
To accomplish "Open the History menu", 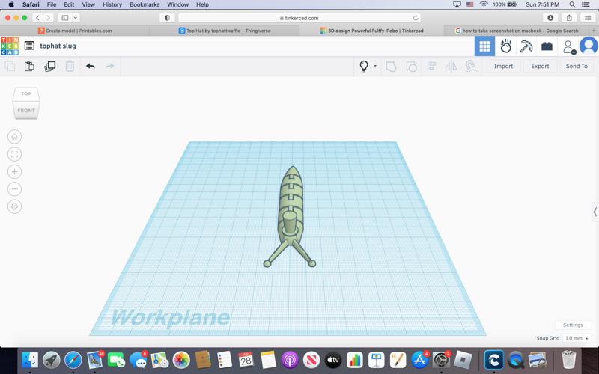I will [112, 4].
